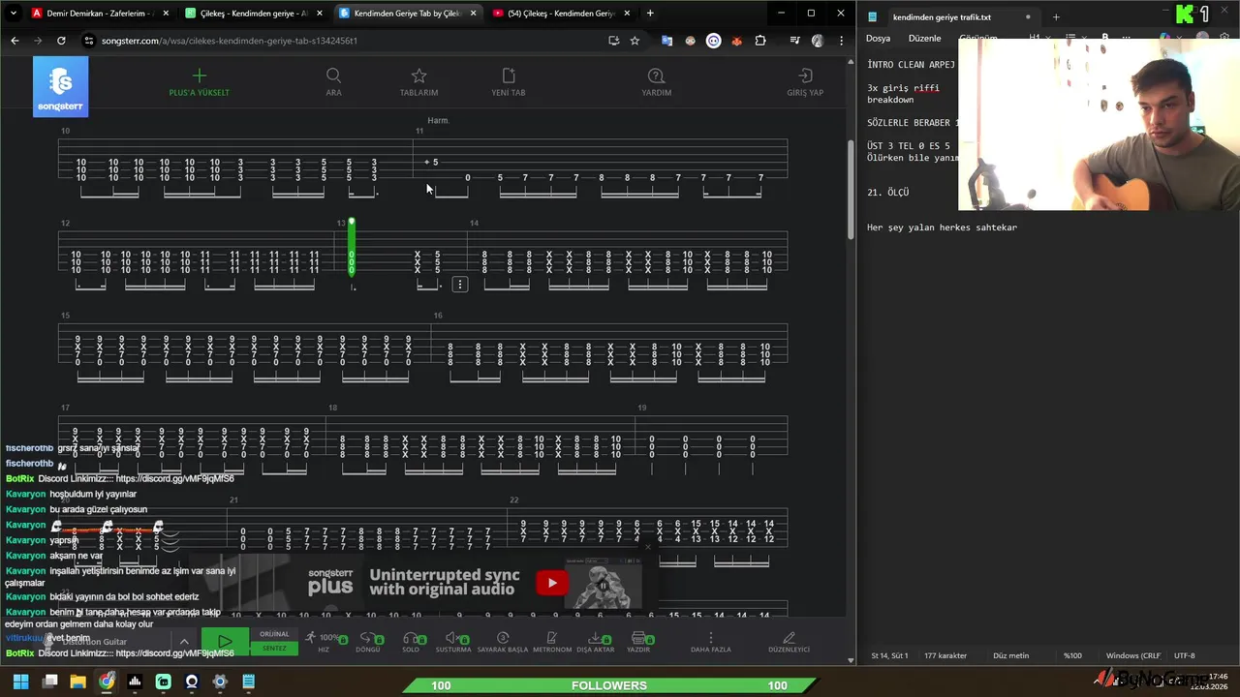Image resolution: width=1240 pixels, height=697 pixels.
Task: Open the Songsterr home logo
Action: tap(60, 86)
